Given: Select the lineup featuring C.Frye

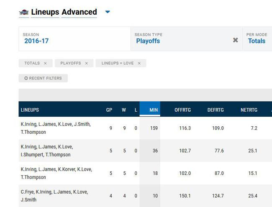Looking at the screenshot, I should (x=54, y=196).
